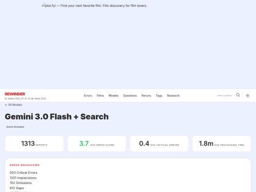Click the Search Grounded badge
This screenshot has width=256, height=192.
[15, 127]
